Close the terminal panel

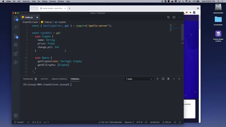[179, 79]
